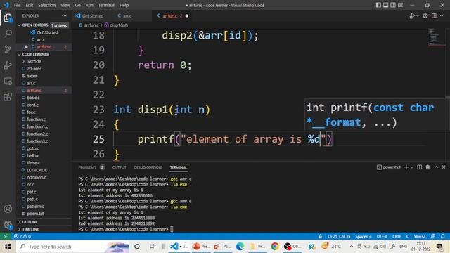The height and width of the screenshot is (253, 450).
Task: Open notifications bell in status bar
Action: pos(443,236)
